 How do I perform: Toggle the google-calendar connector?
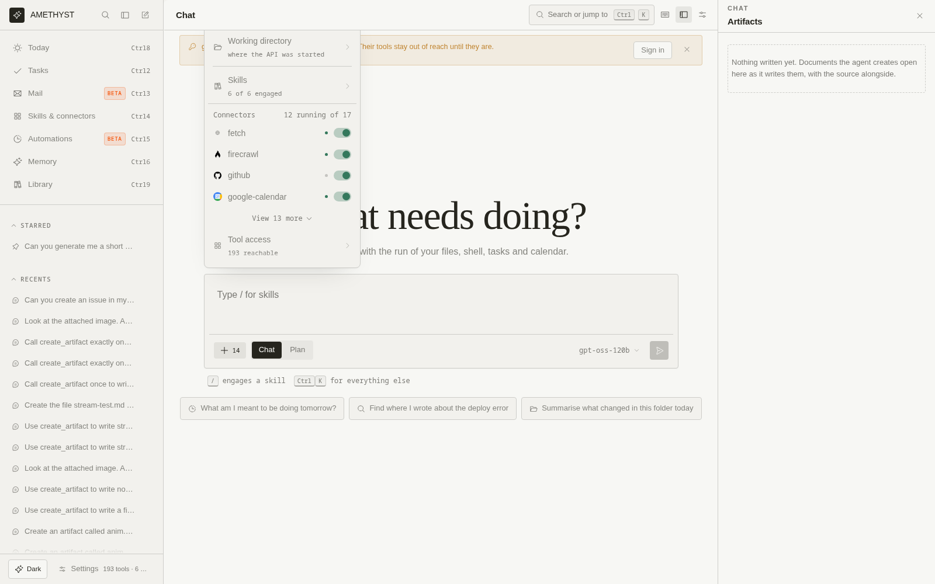coord(342,197)
